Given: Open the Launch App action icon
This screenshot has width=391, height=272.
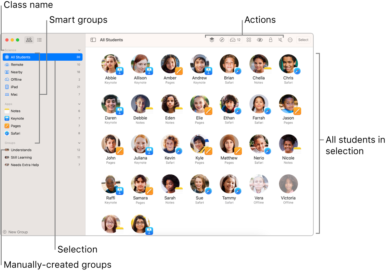Looking at the screenshot, I should coord(212,40).
